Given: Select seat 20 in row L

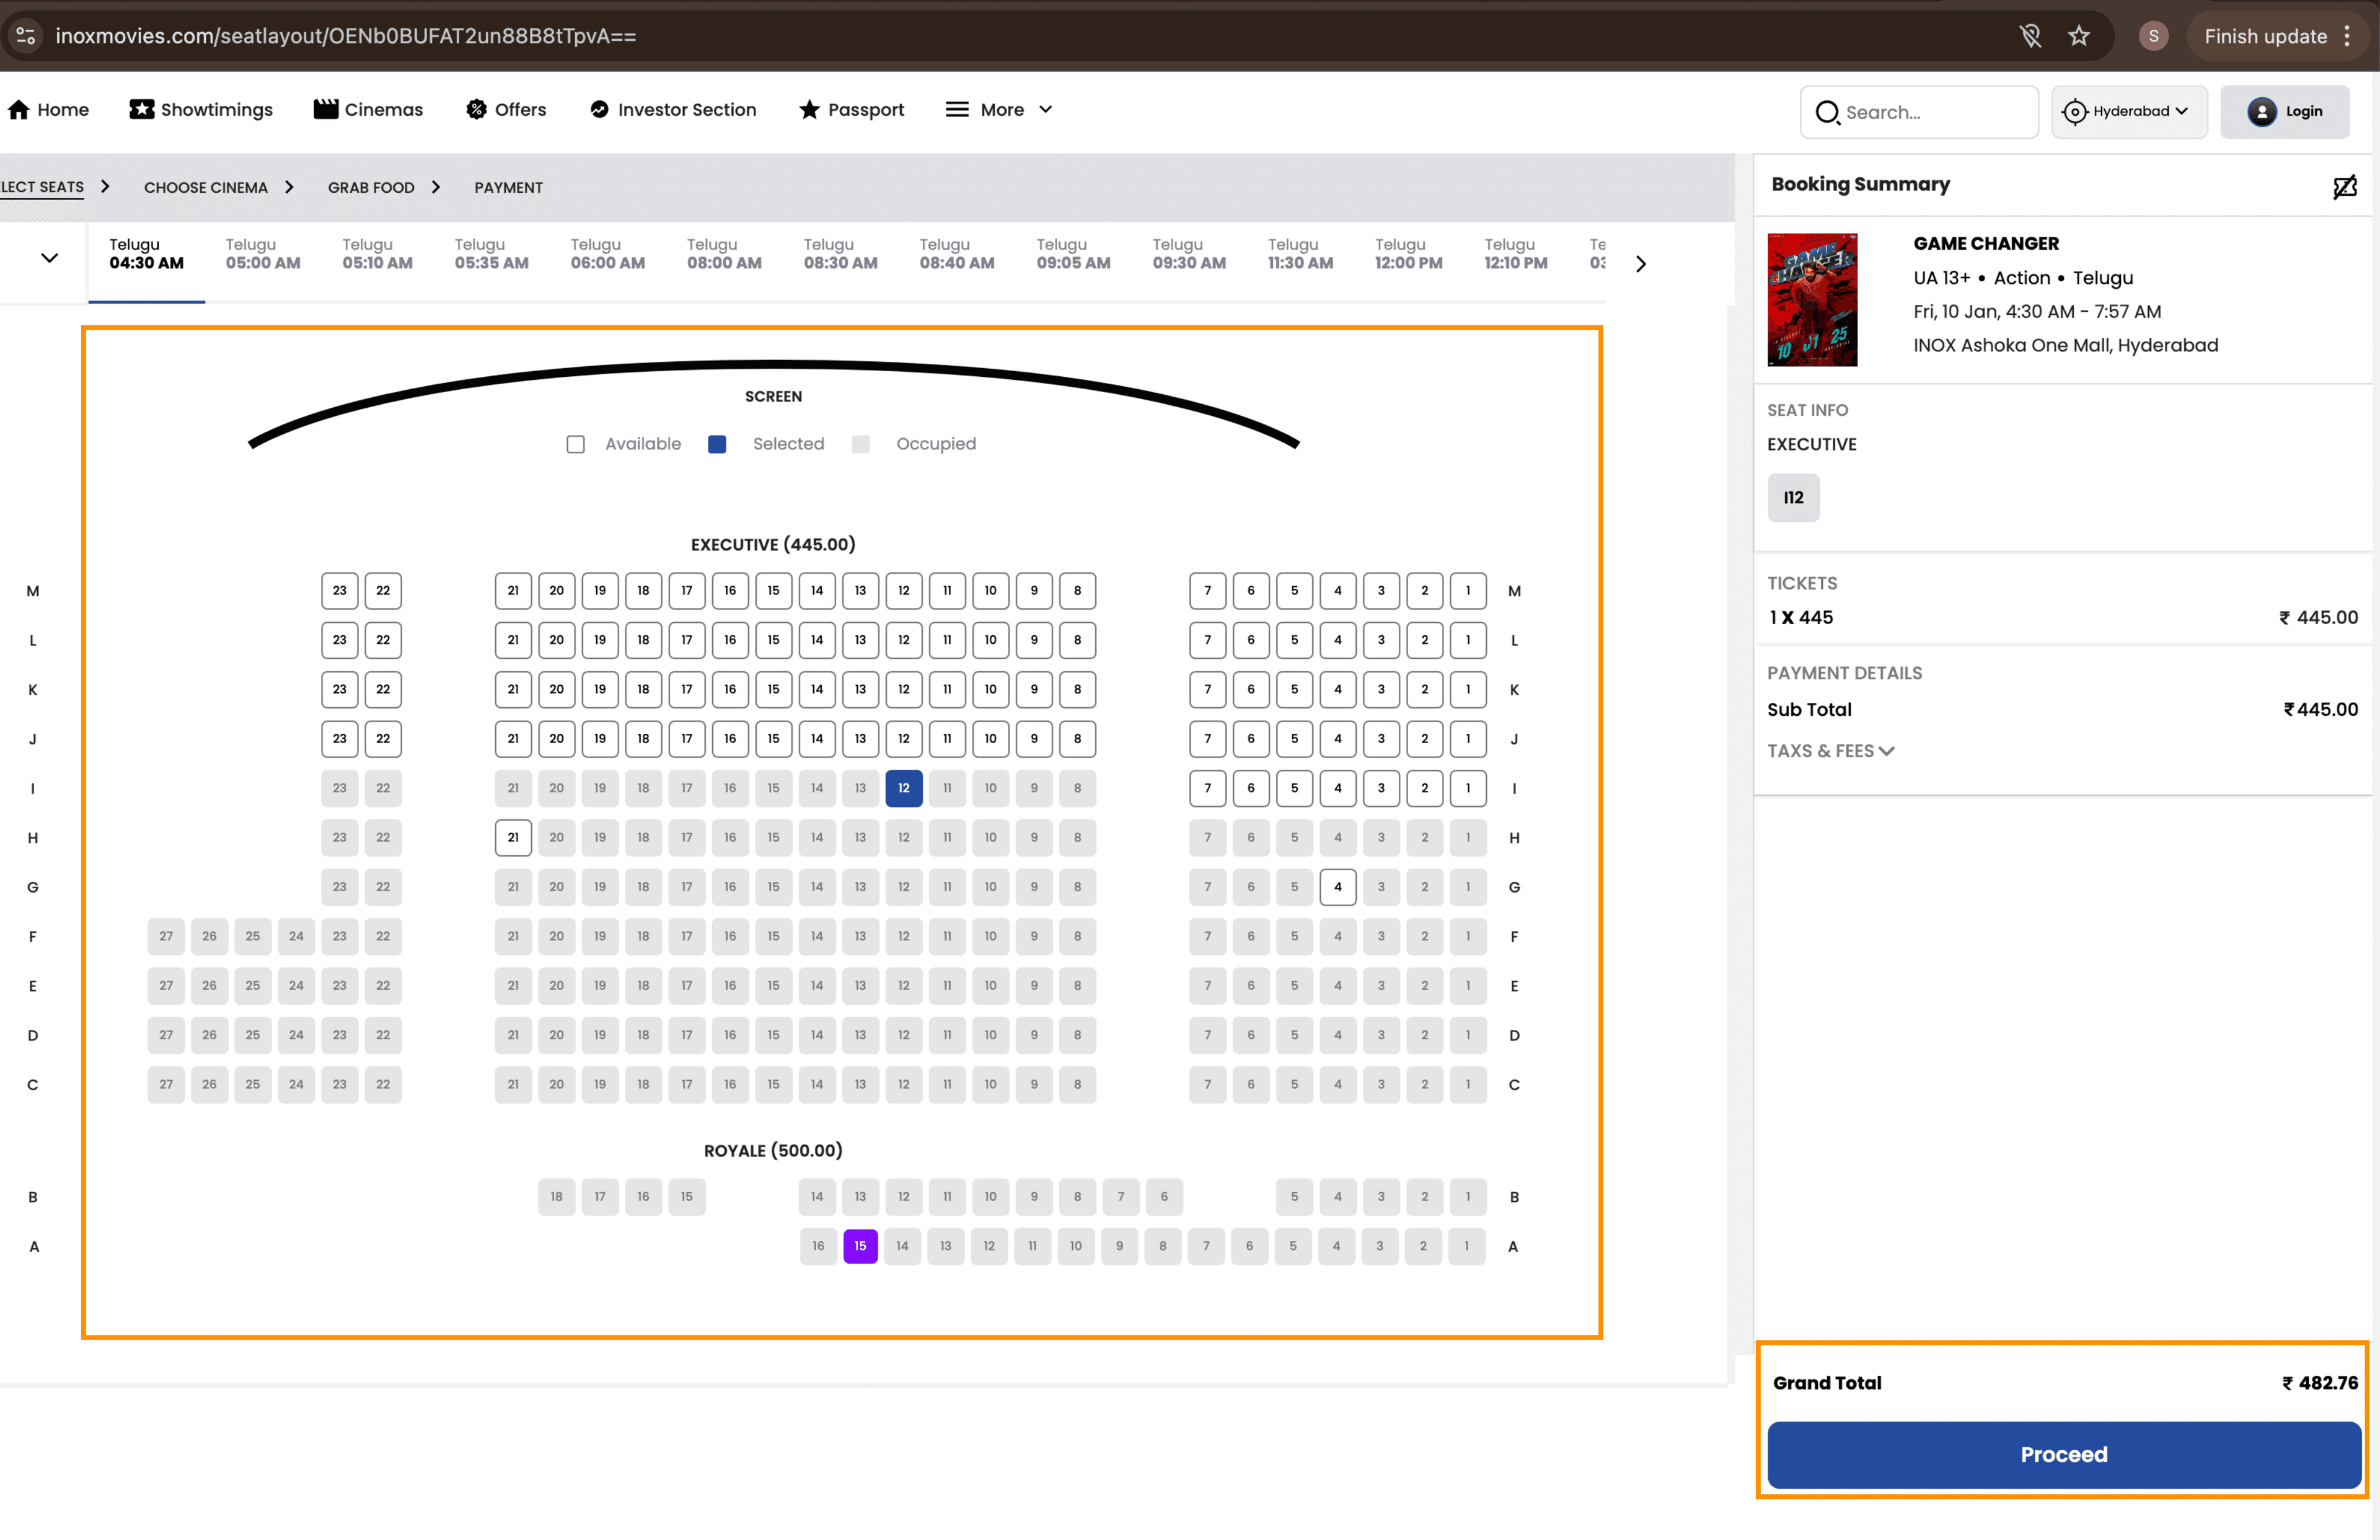Looking at the screenshot, I should pyautogui.click(x=556, y=640).
